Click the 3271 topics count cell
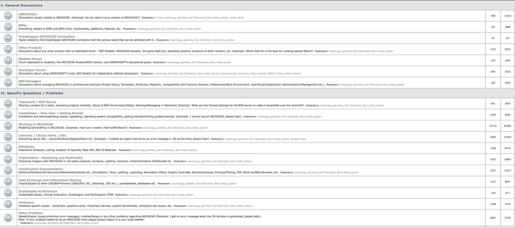 pos(493,170)
